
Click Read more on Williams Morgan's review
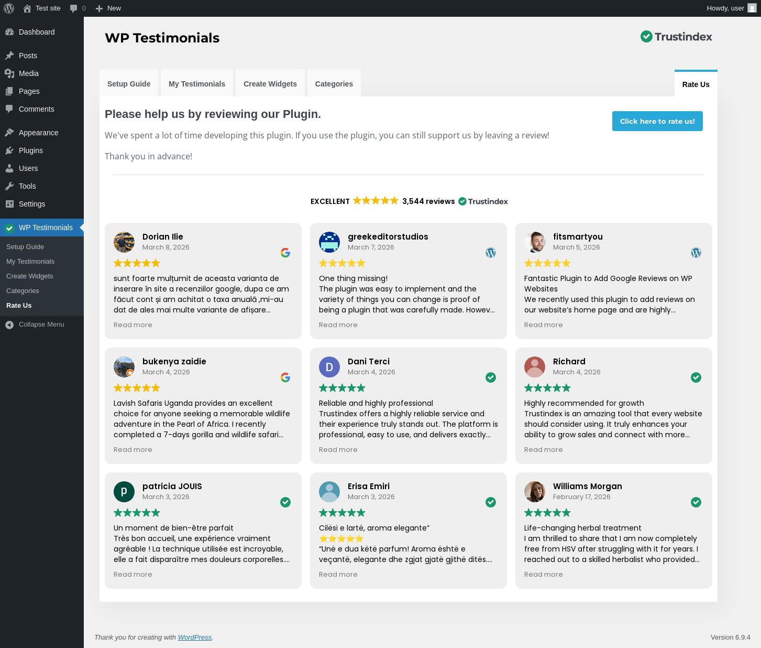pos(544,575)
